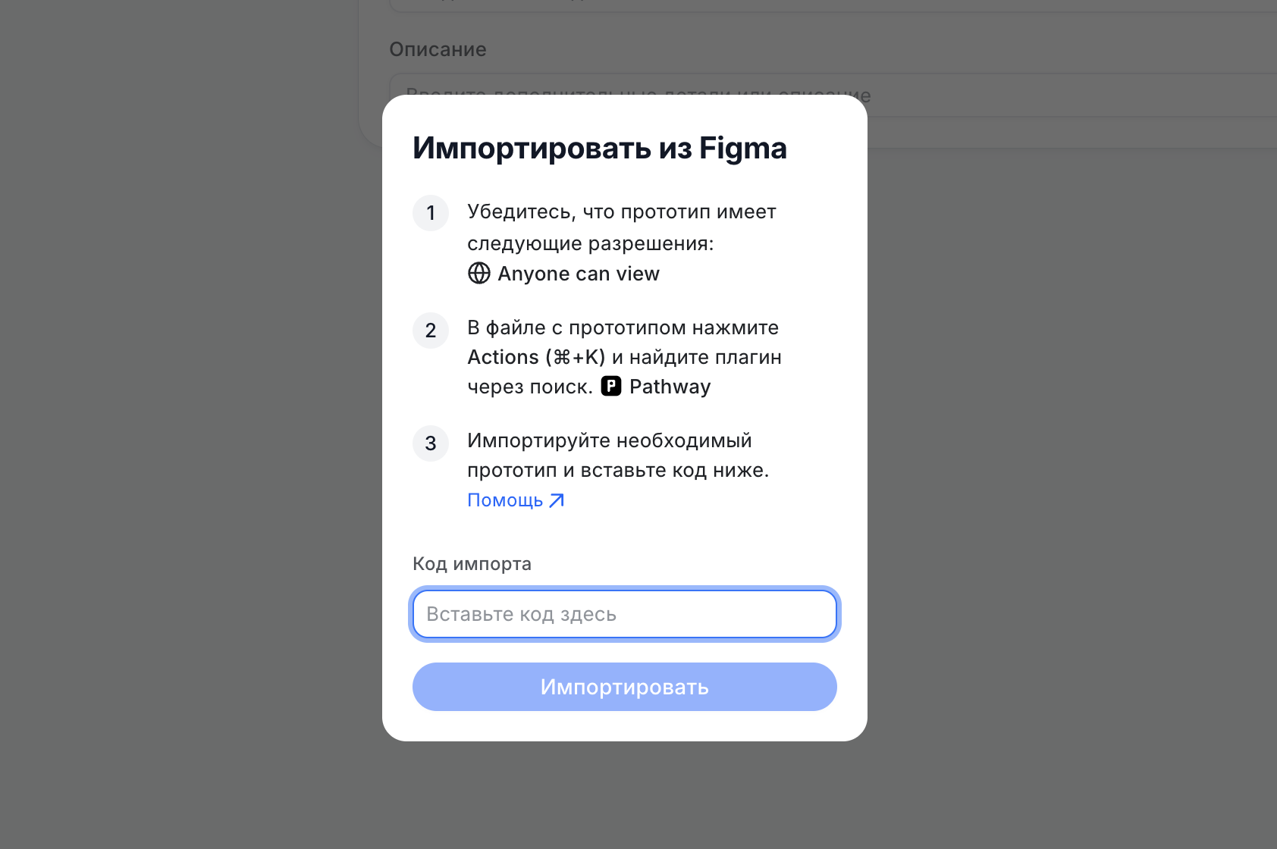Focus the Вставьте код здесь input field
The image size is (1277, 849).
point(624,614)
